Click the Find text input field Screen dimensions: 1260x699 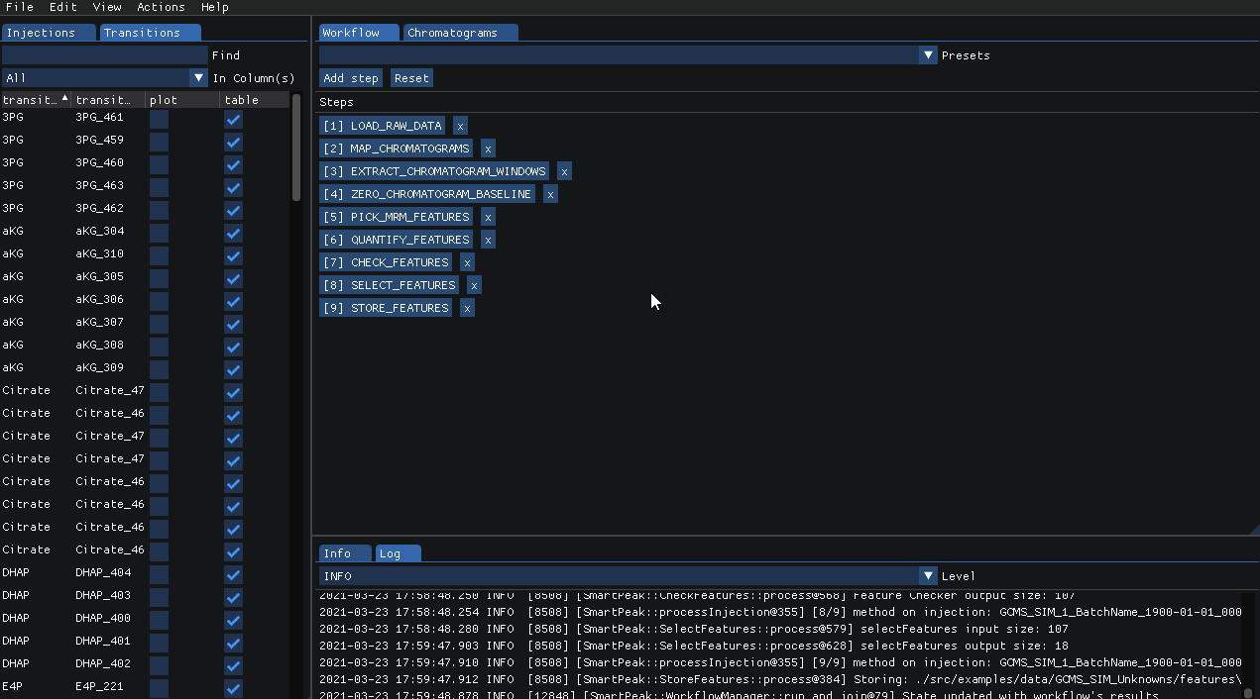pyautogui.click(x=105, y=55)
